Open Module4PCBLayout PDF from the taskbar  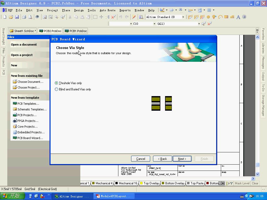(x=114, y=196)
